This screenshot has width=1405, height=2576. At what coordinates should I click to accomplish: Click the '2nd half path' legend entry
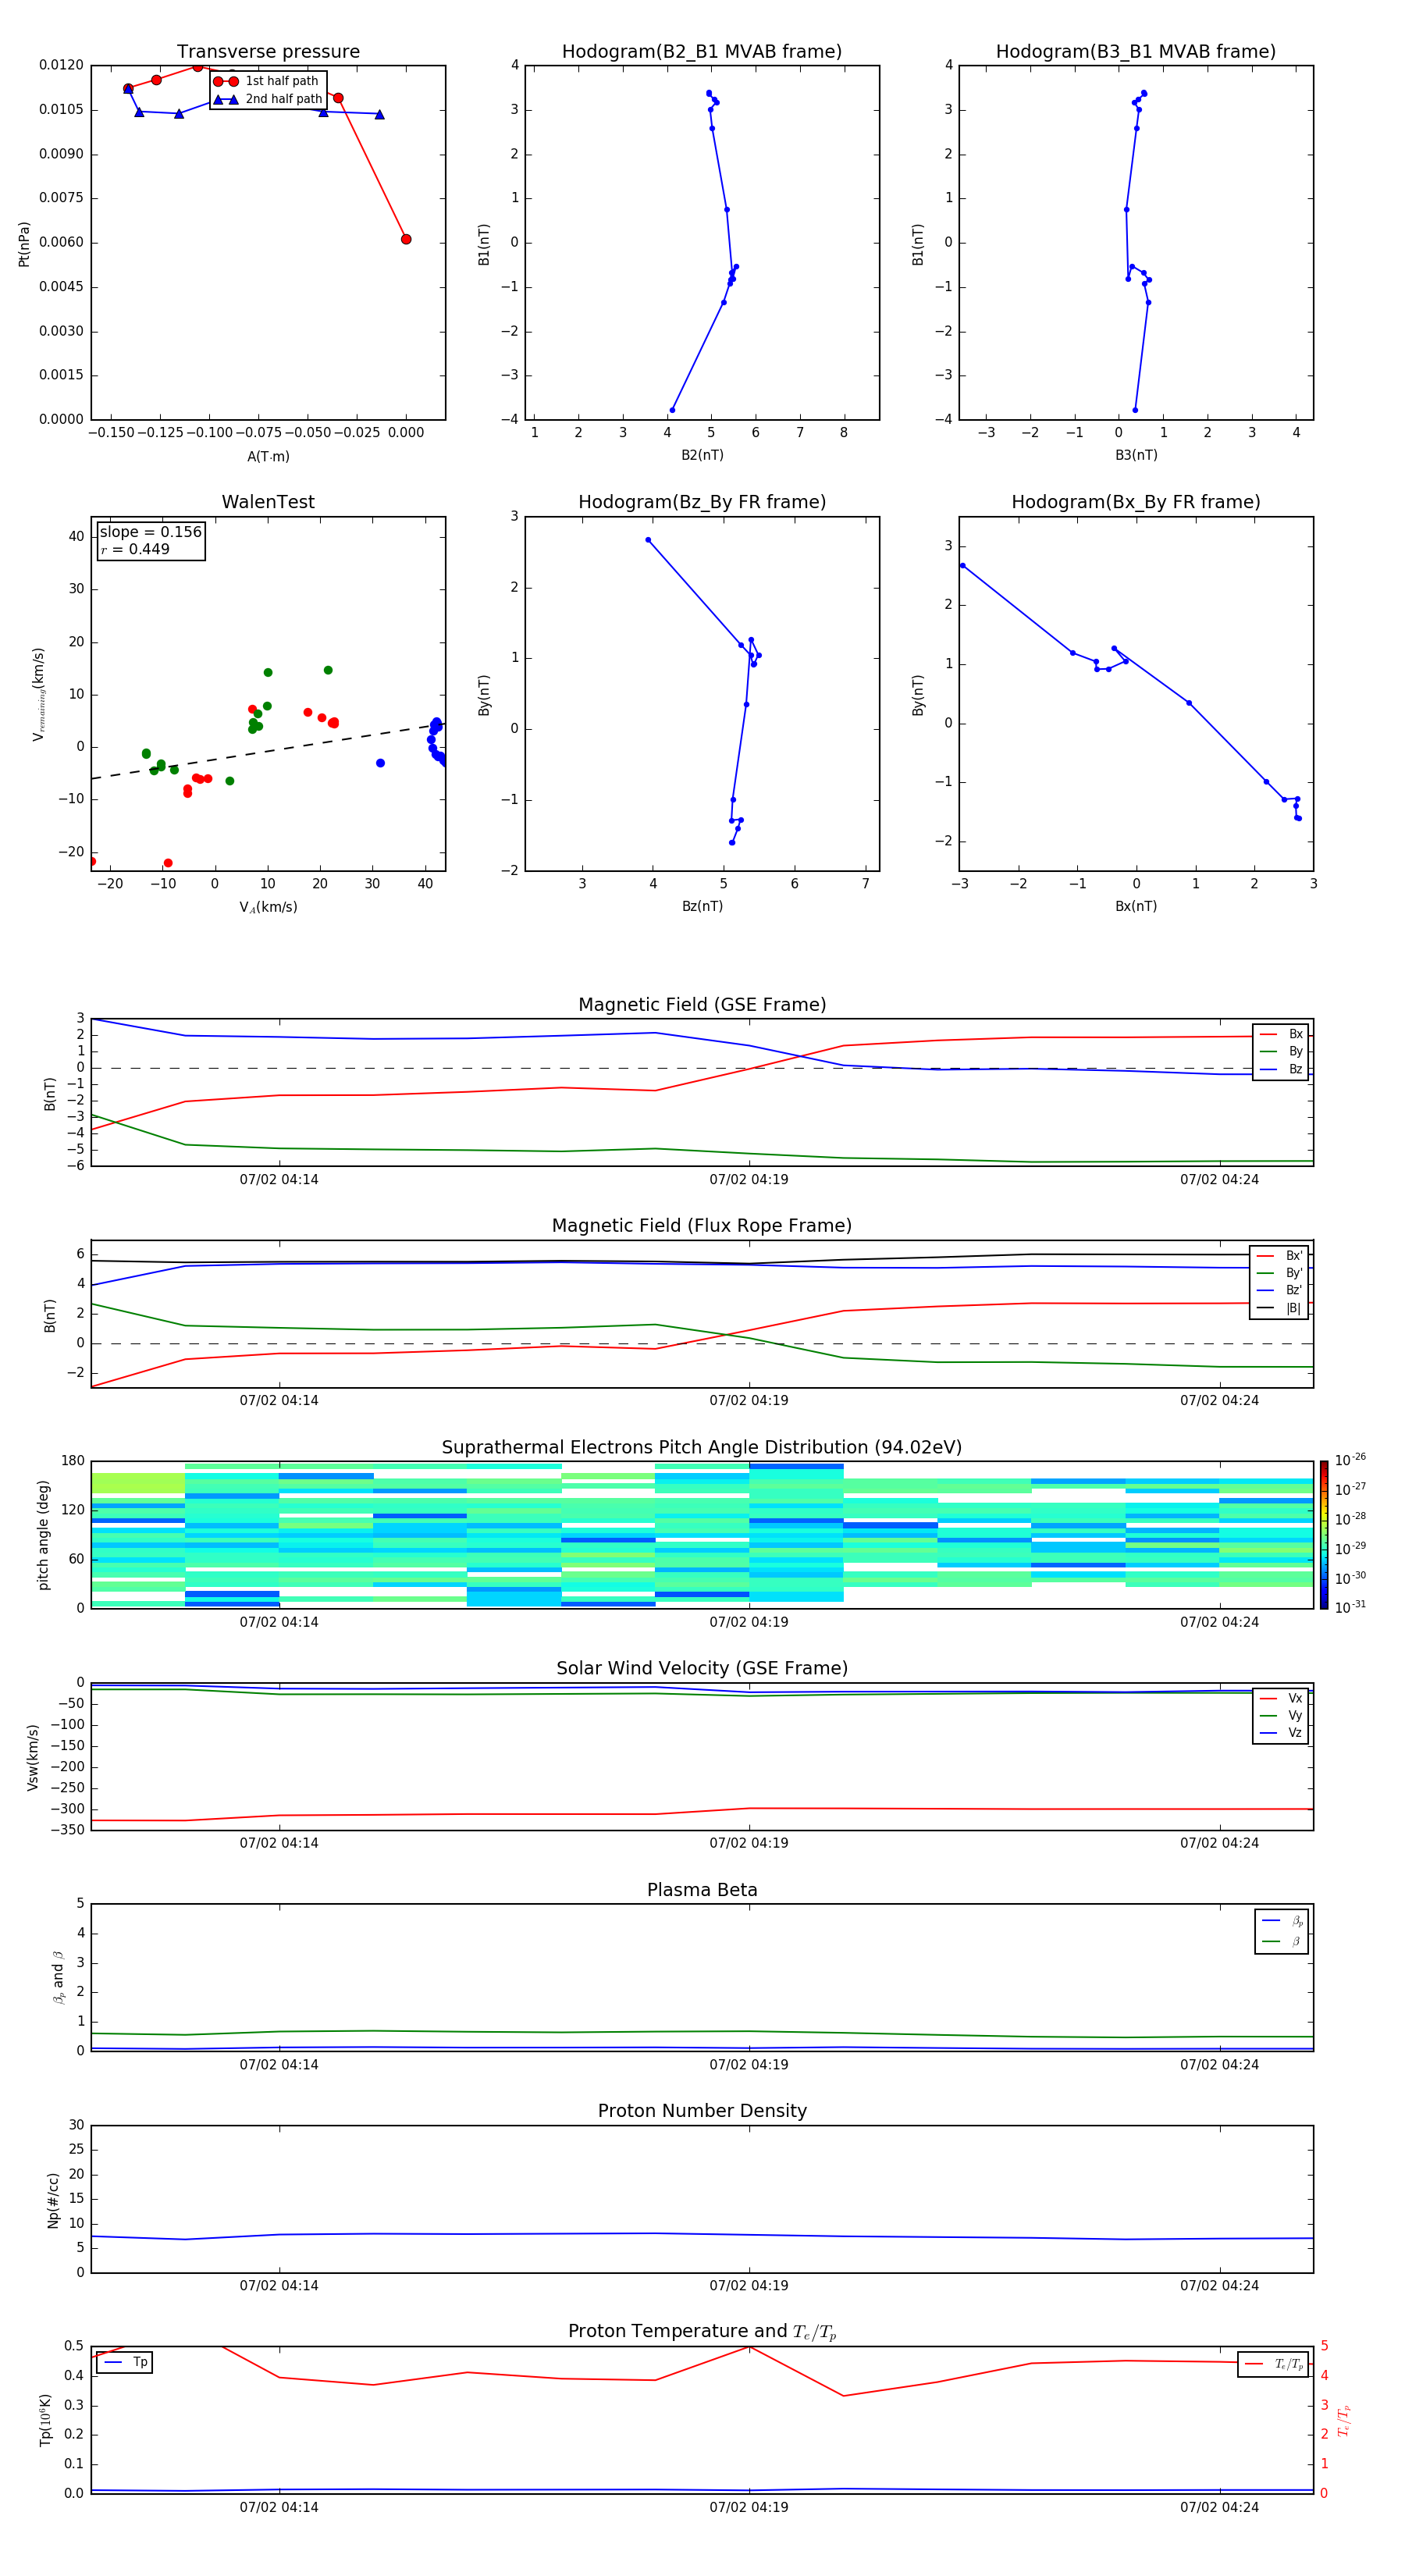(269, 99)
